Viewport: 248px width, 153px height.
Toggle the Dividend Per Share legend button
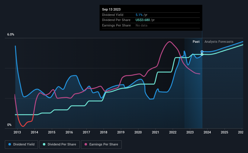60,145
